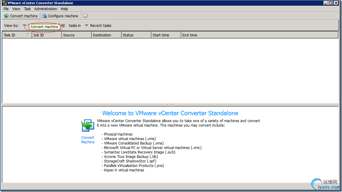Sort by Destination column header
The height and width of the screenshot is (192, 342).
(x=106, y=35)
